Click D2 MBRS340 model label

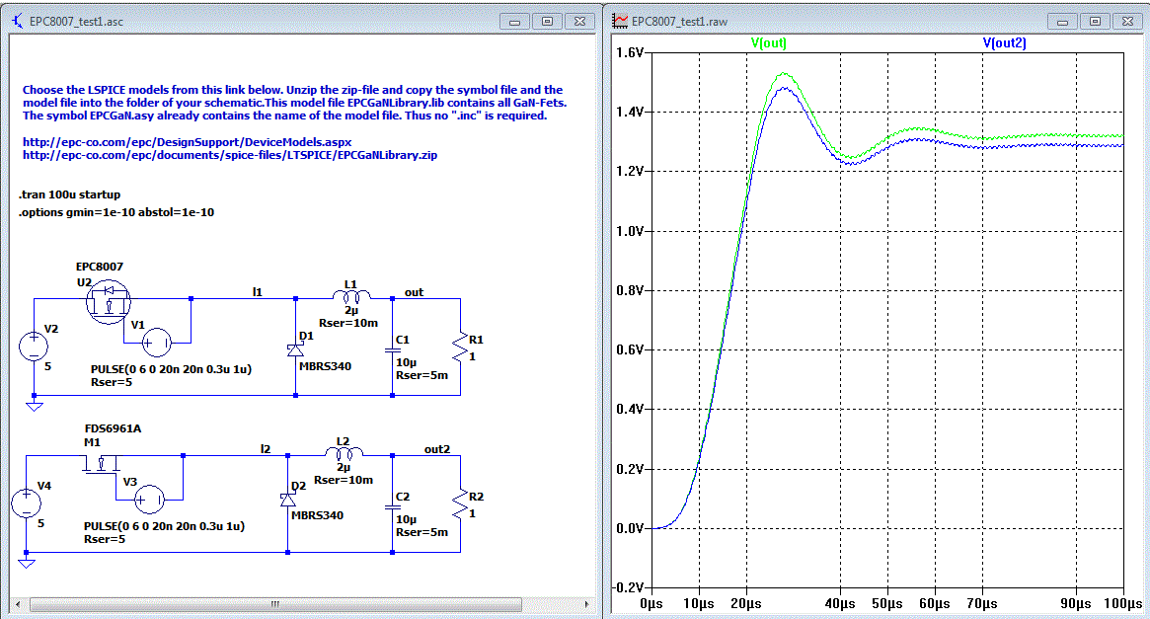pos(317,515)
